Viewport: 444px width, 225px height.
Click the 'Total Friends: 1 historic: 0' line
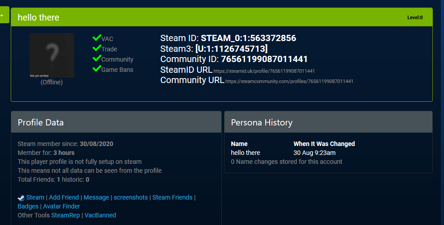point(54,179)
